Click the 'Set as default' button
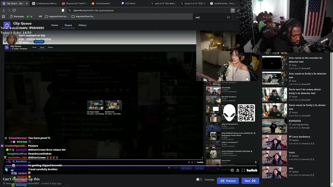The image size is (333, 187). [39, 42]
